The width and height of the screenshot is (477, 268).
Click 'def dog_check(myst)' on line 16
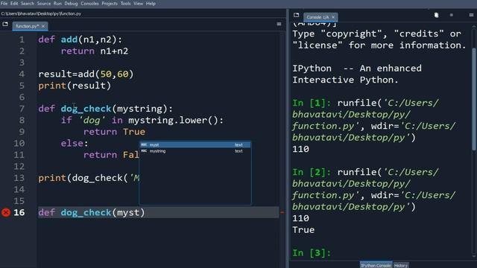click(92, 212)
